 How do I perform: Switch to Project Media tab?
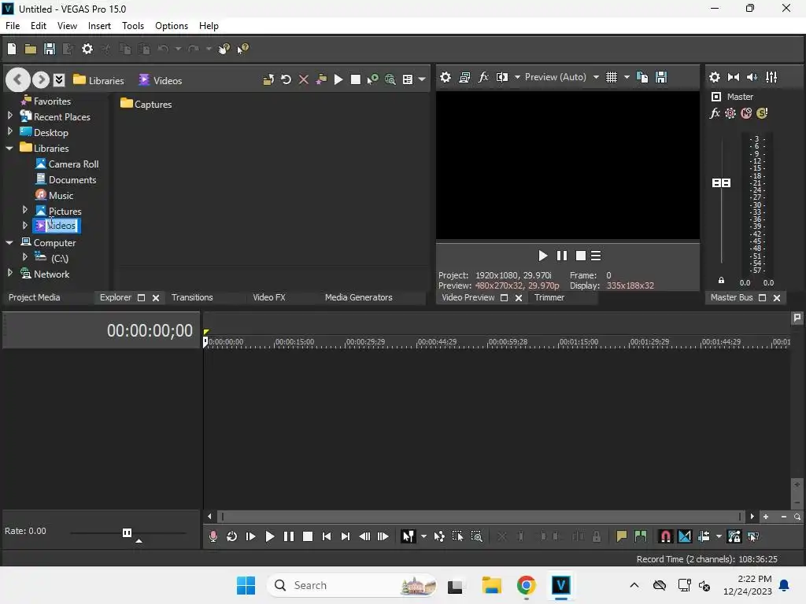coord(35,297)
